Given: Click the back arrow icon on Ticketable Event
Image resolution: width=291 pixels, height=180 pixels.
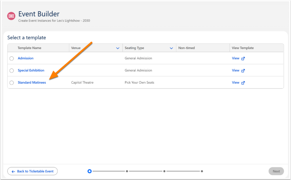Looking at the screenshot, I should coord(13,172).
